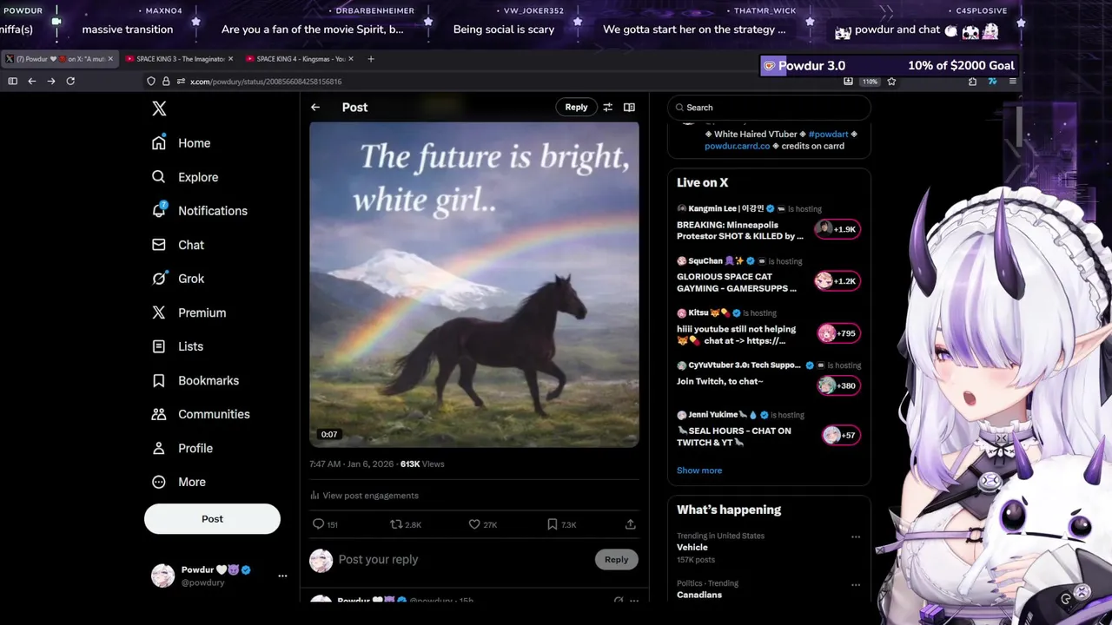This screenshot has width=1112, height=625.
Task: Bookmark the page with the star icon
Action: [891, 82]
